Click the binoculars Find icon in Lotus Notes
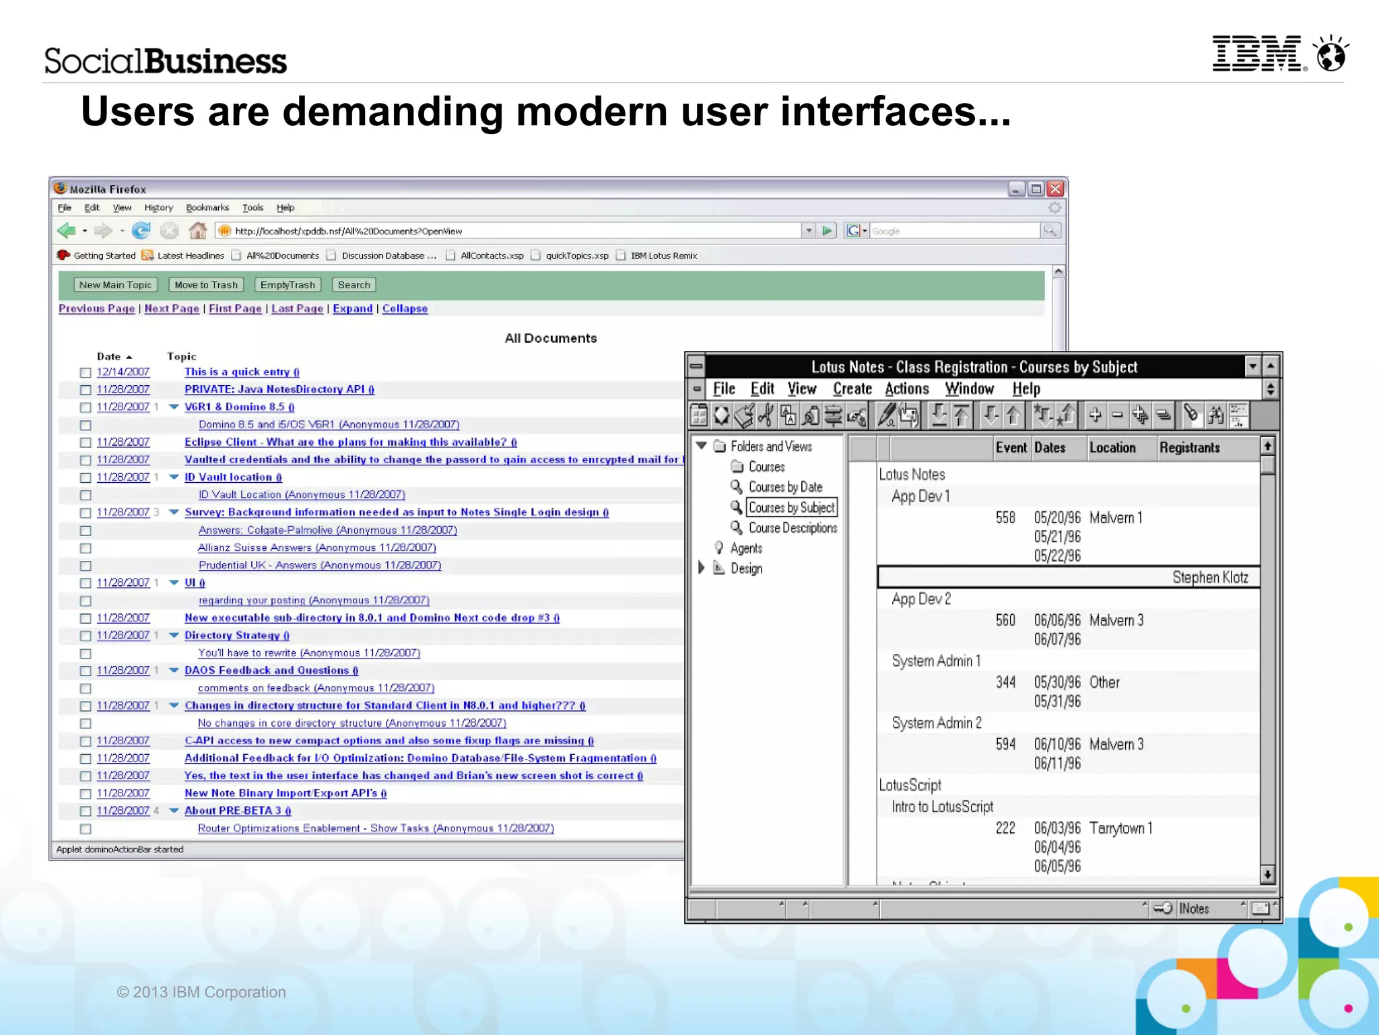 click(1215, 415)
